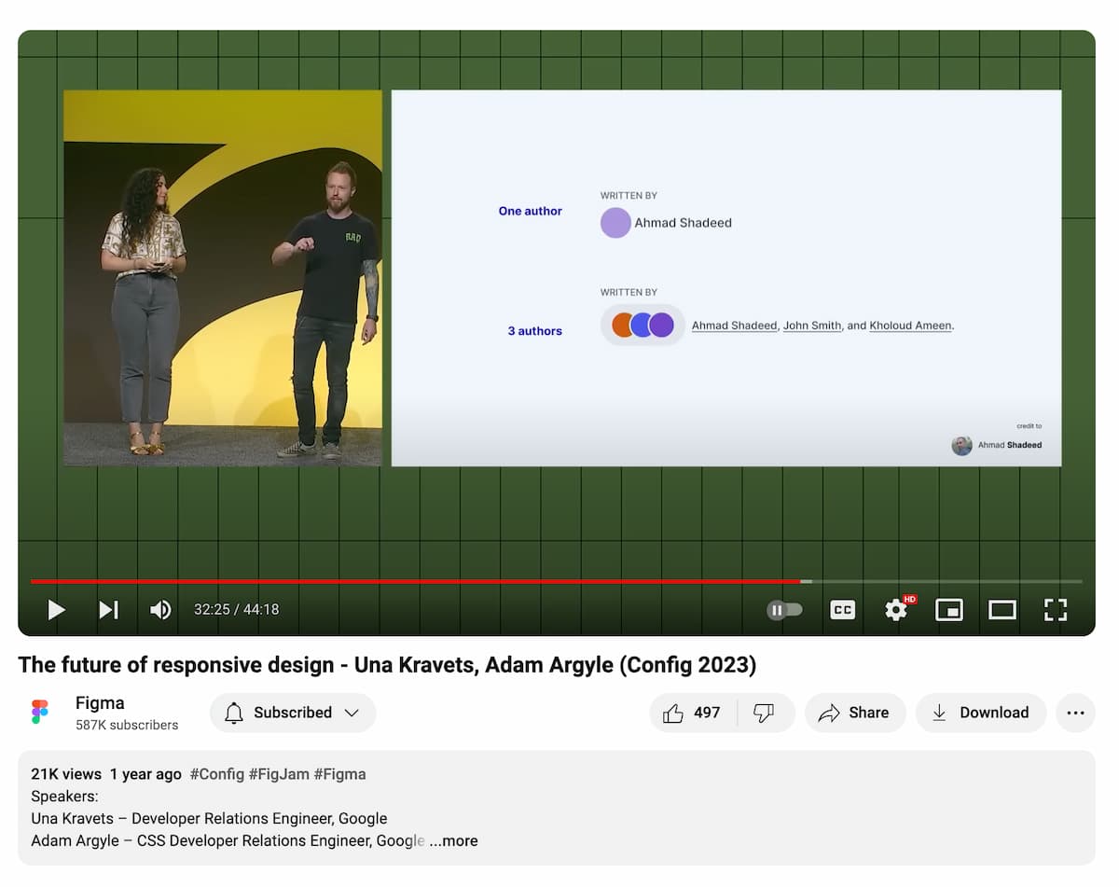The height and width of the screenshot is (887, 1119).
Task: Switch to theater mode view
Action: point(1002,610)
